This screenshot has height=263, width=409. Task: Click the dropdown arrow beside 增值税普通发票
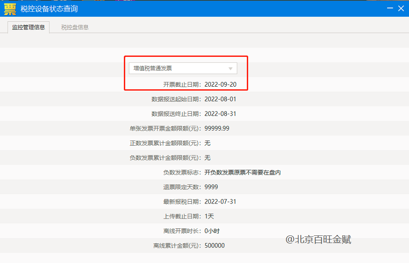tap(230, 69)
